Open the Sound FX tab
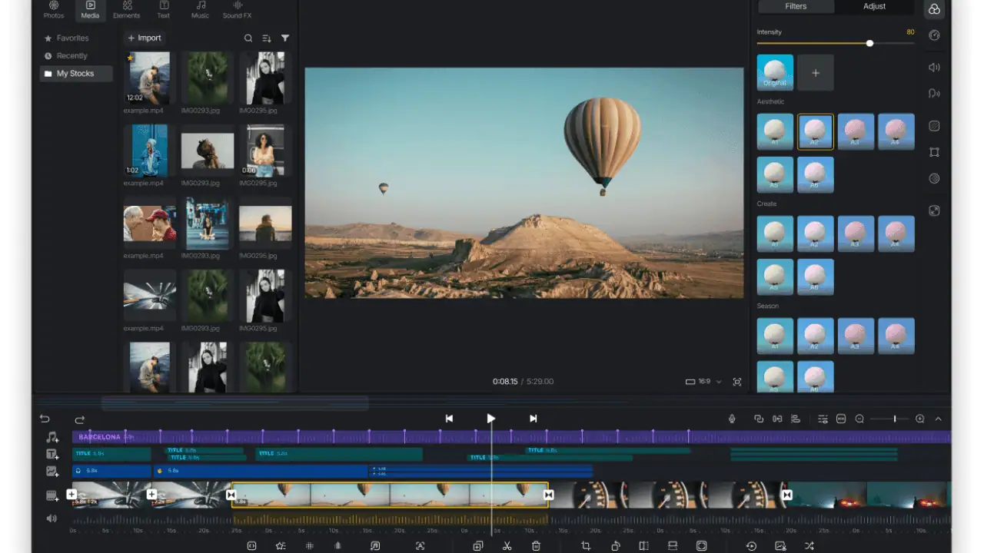The width and height of the screenshot is (984, 553). (237, 10)
